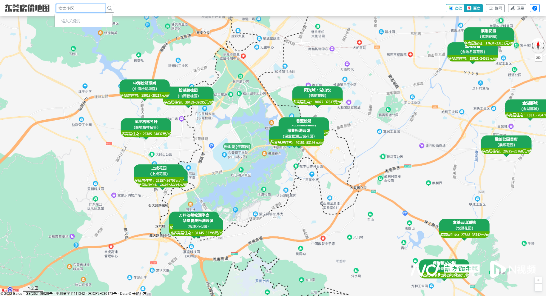
Task: Click the 桃源公园 park icon
Action: tap(264, 189)
